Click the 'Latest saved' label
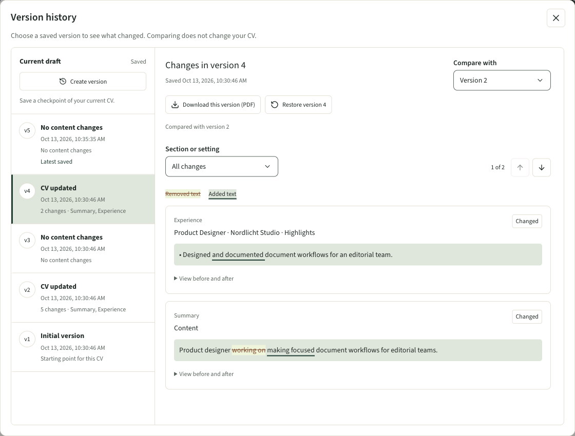Image resolution: width=575 pixels, height=436 pixels. (x=56, y=162)
